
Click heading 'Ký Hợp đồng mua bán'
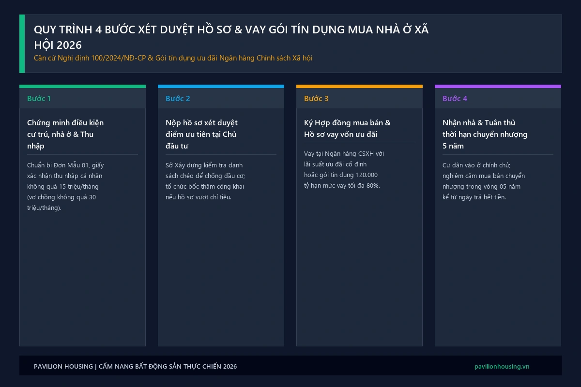tap(347, 129)
